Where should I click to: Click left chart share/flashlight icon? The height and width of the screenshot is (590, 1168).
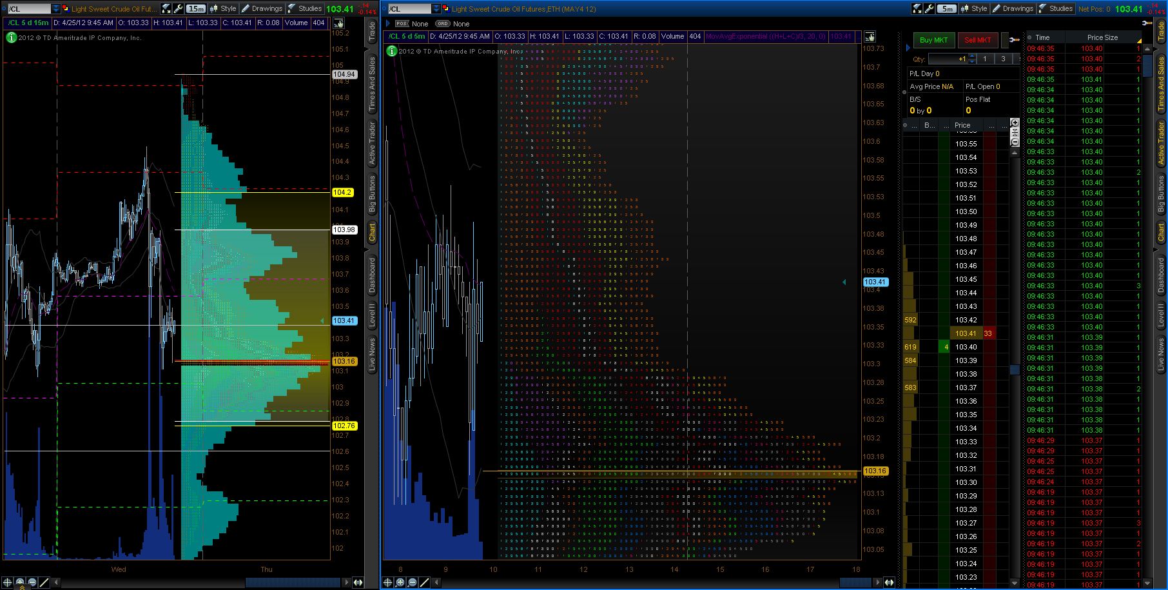pos(166,8)
